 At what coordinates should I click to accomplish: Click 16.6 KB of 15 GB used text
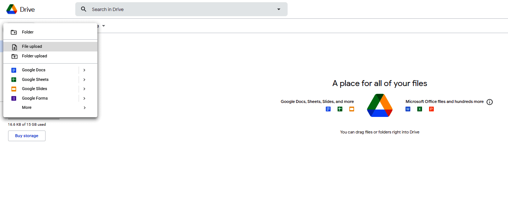(27, 125)
